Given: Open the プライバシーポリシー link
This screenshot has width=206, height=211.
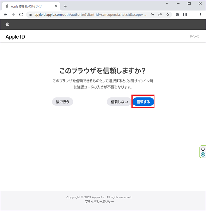Looking at the screenshot, I should coord(99,202).
